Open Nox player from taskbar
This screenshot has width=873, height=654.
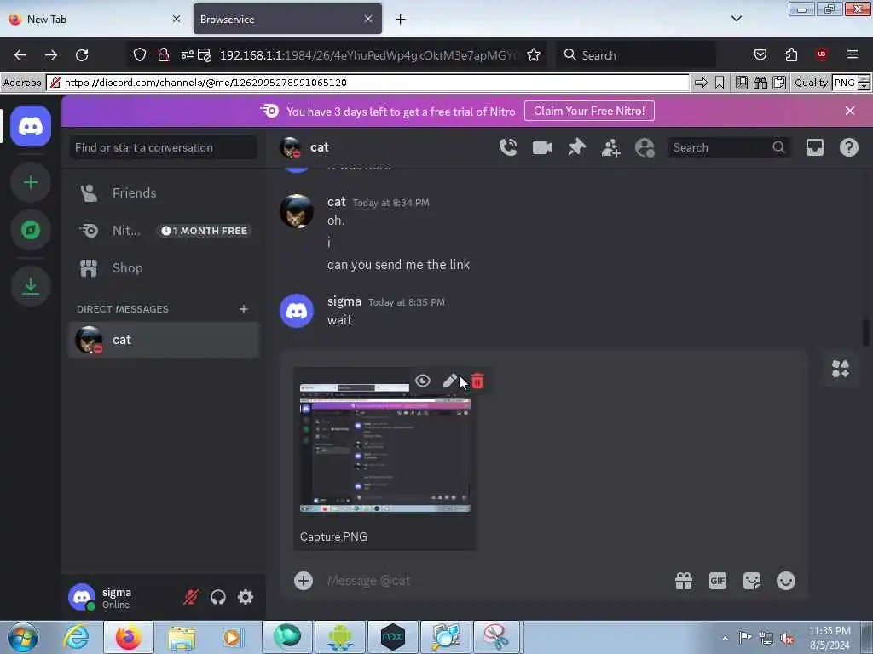coord(392,637)
